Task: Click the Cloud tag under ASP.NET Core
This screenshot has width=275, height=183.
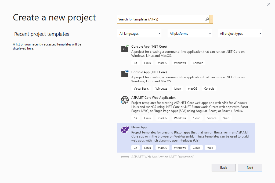Action: (x=196, y=118)
